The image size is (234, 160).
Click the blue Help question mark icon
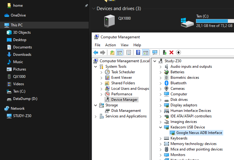point(138,52)
